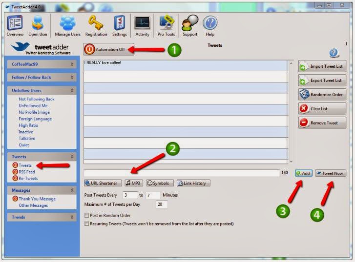
Task: Collapse the Tweets sidebar section
Action: point(42,157)
